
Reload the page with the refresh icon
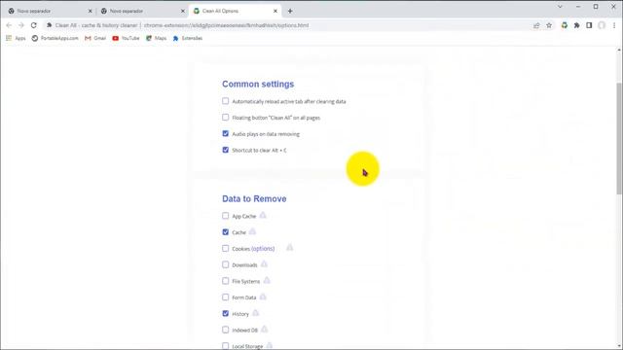click(34, 25)
